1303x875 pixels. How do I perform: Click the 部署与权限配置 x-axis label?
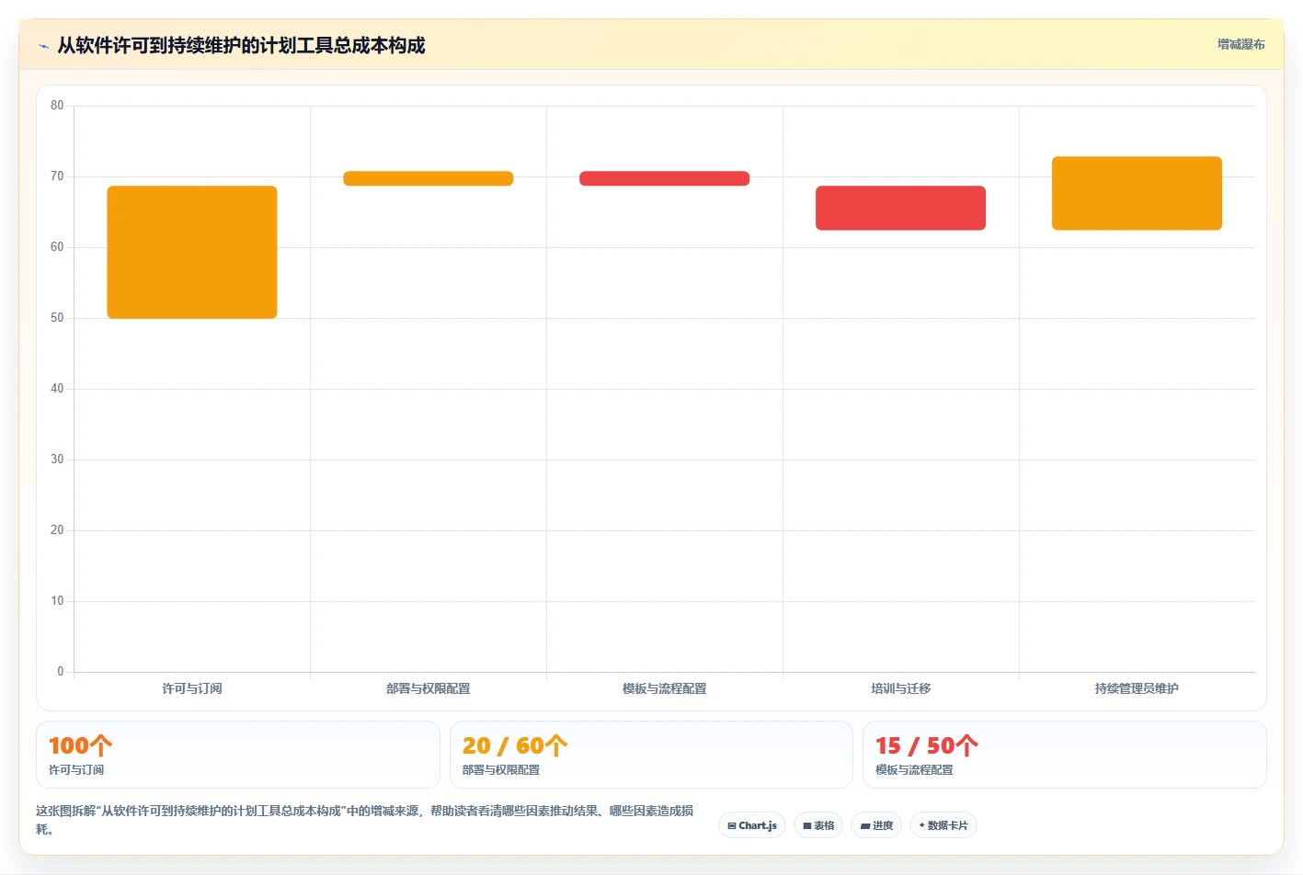click(x=429, y=688)
